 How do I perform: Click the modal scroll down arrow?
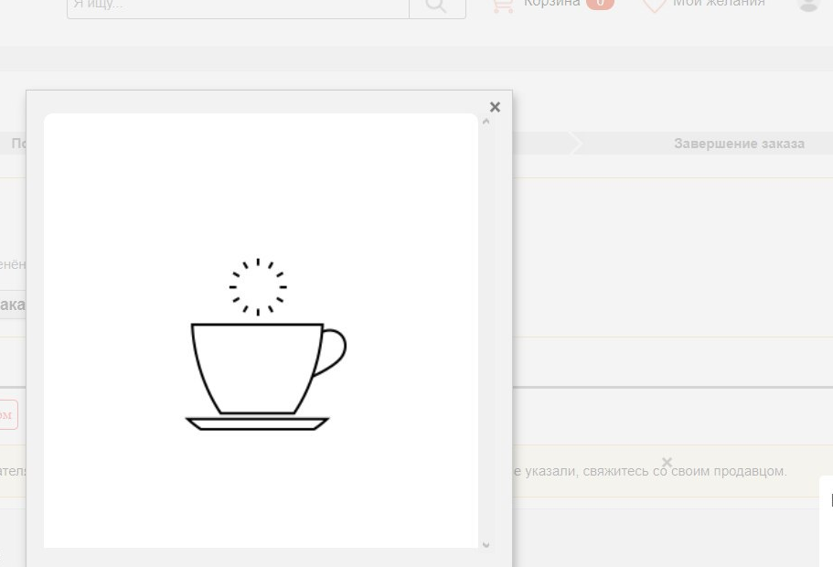pos(486,545)
